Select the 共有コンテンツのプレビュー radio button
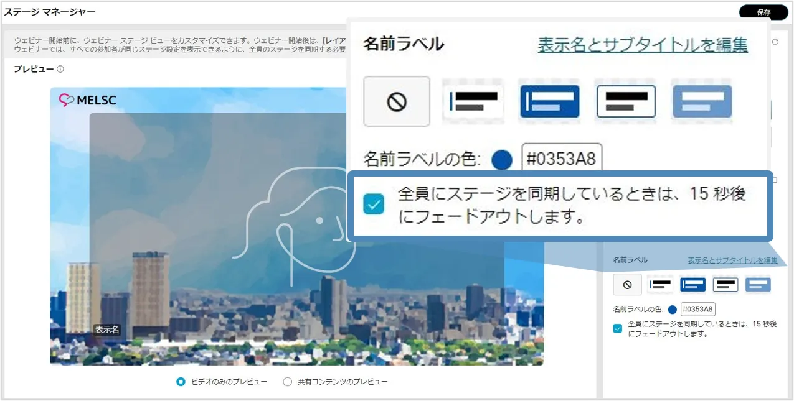 pos(287,382)
